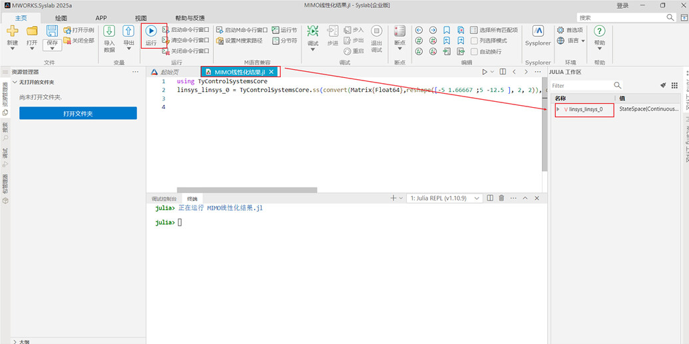Click the 运行节 run section icon
Image resolution: width=689 pixels, height=344 pixels.
pyautogui.click(x=276, y=30)
